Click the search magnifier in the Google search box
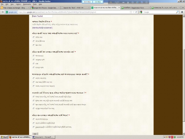 (177, 12)
